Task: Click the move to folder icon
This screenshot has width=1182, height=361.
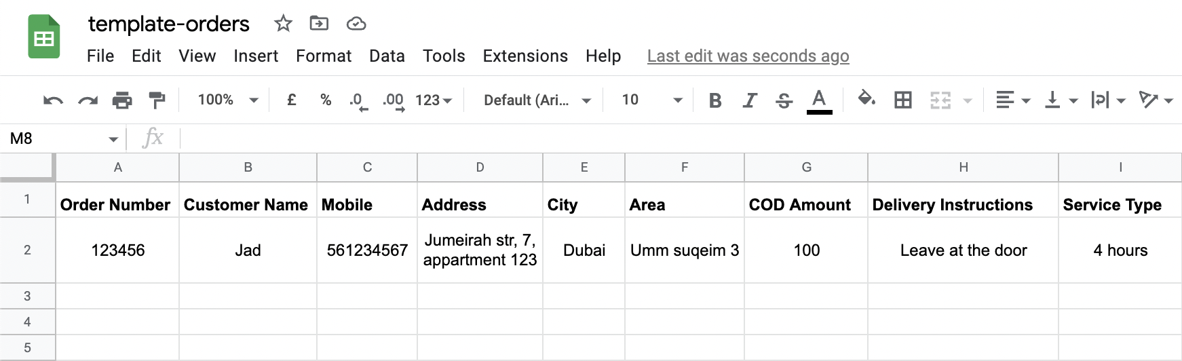Action: click(319, 24)
